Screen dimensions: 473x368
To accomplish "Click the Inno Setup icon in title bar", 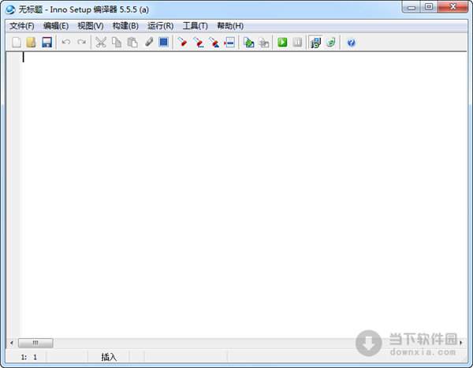I will (x=10, y=9).
